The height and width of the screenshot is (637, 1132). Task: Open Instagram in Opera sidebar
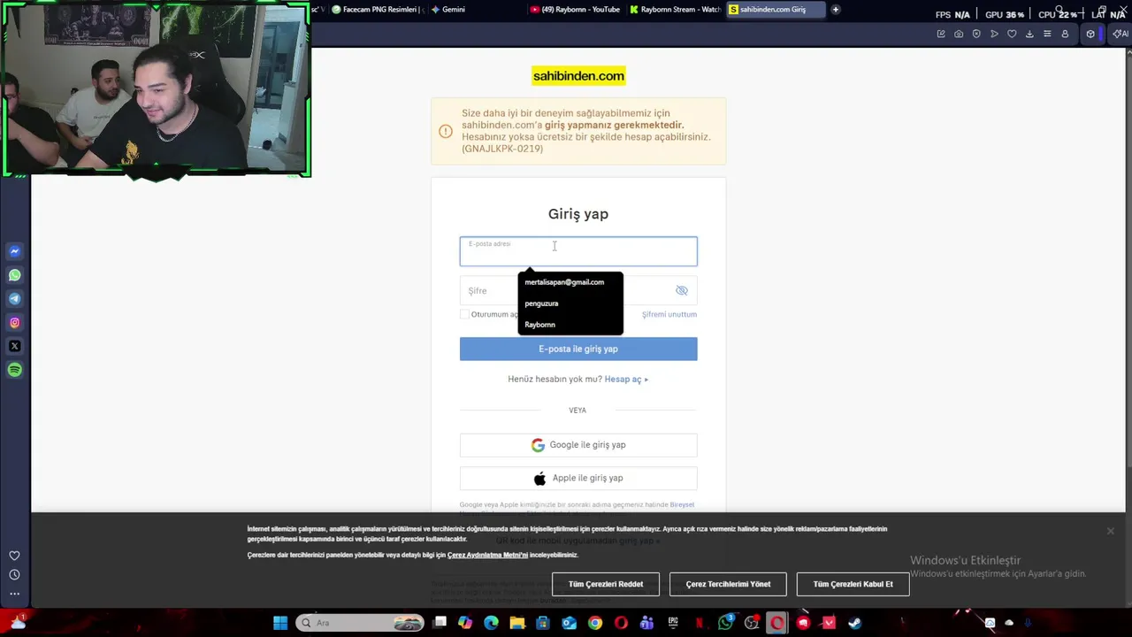pyautogui.click(x=14, y=323)
